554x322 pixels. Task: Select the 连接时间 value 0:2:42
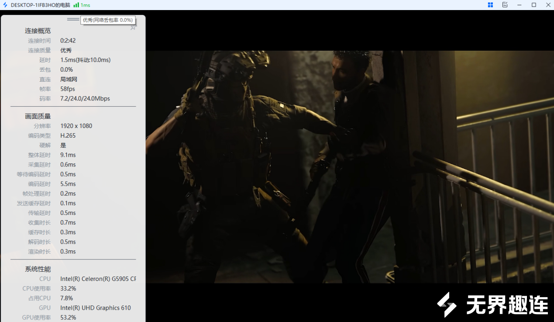[68, 41]
